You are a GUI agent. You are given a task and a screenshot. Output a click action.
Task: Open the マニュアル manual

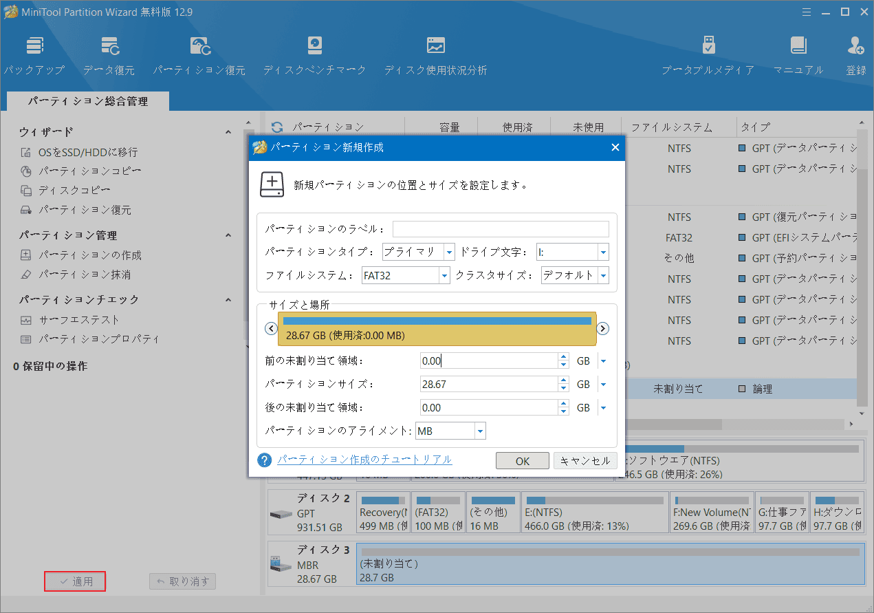798,55
